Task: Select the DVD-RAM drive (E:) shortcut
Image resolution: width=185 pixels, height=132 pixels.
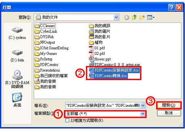Action: click(x=17, y=79)
